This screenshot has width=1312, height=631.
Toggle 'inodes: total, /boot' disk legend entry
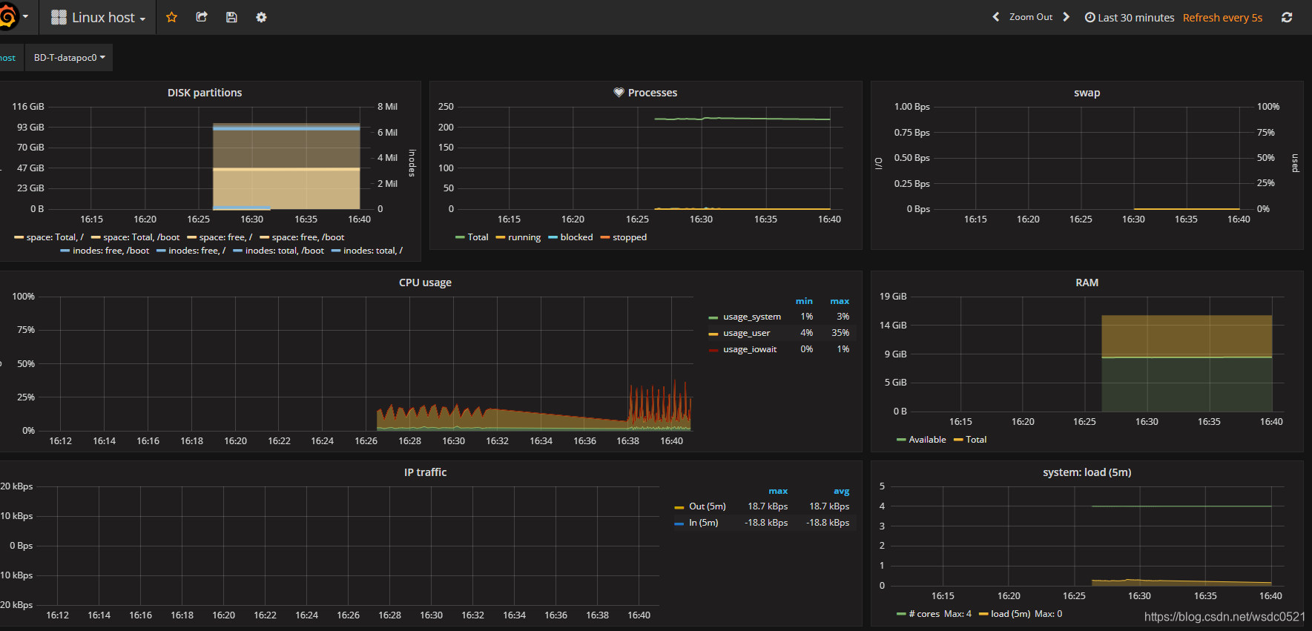(x=285, y=251)
